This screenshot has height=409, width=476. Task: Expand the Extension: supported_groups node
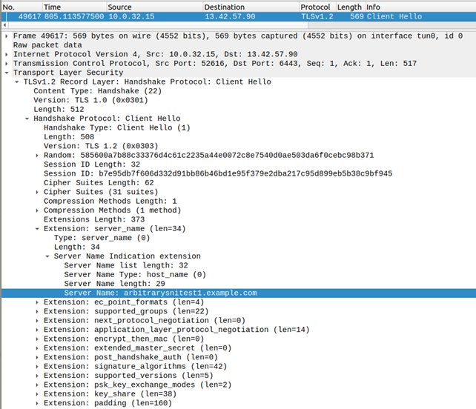pos(38,311)
